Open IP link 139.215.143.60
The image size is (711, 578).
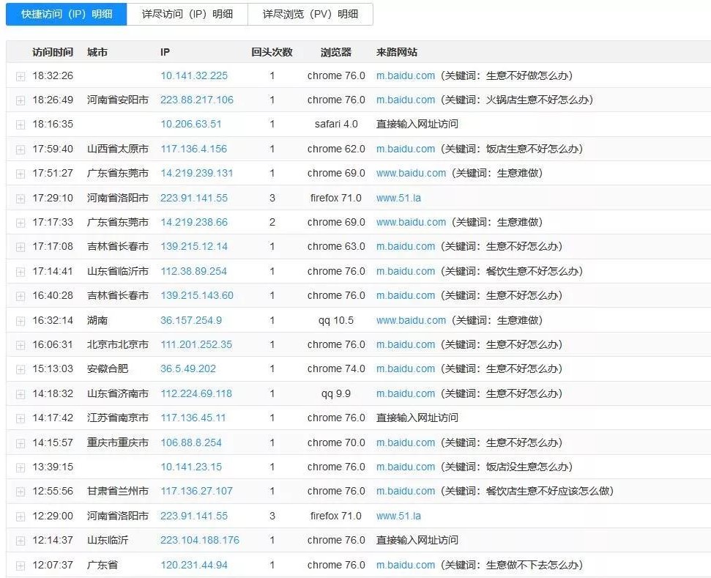tap(197, 295)
